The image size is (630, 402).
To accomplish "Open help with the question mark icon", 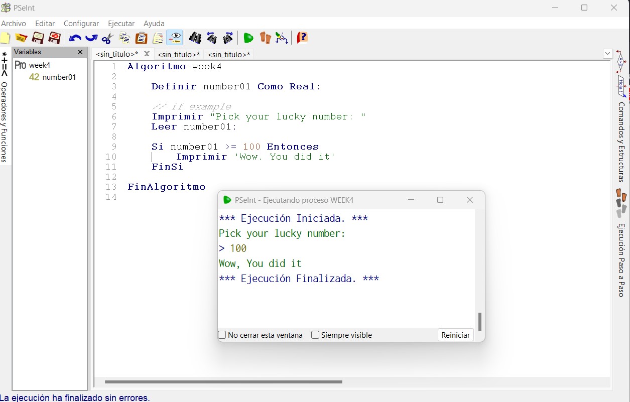I will tap(302, 38).
